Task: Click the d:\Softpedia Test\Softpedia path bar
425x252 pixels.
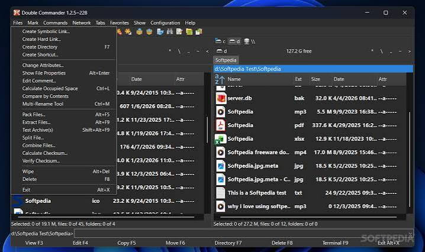Action: click(x=313, y=69)
